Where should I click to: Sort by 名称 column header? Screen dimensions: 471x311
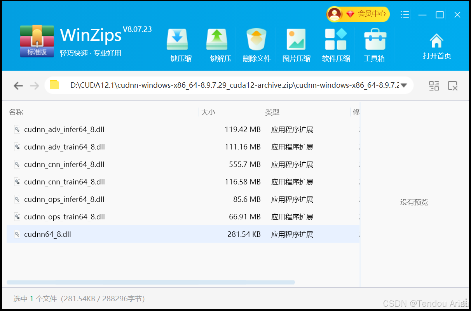(x=16, y=112)
